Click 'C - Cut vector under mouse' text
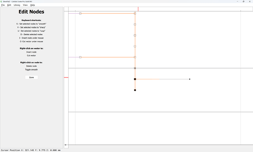Screen dimensions: 253x152 point(32,41)
